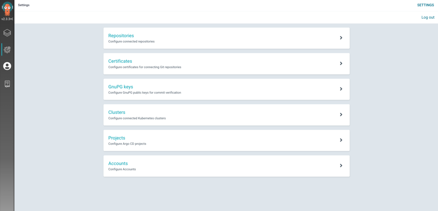Viewport: 438px width, 211px height.
Task: Expand the Certificates row chevron
Action: click(341, 63)
